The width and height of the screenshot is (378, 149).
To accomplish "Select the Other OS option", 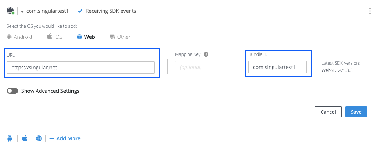I will 120,37.
